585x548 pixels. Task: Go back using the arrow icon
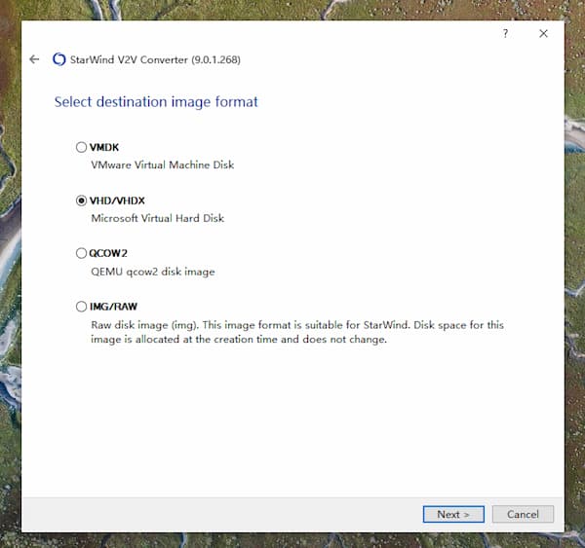pos(34,59)
